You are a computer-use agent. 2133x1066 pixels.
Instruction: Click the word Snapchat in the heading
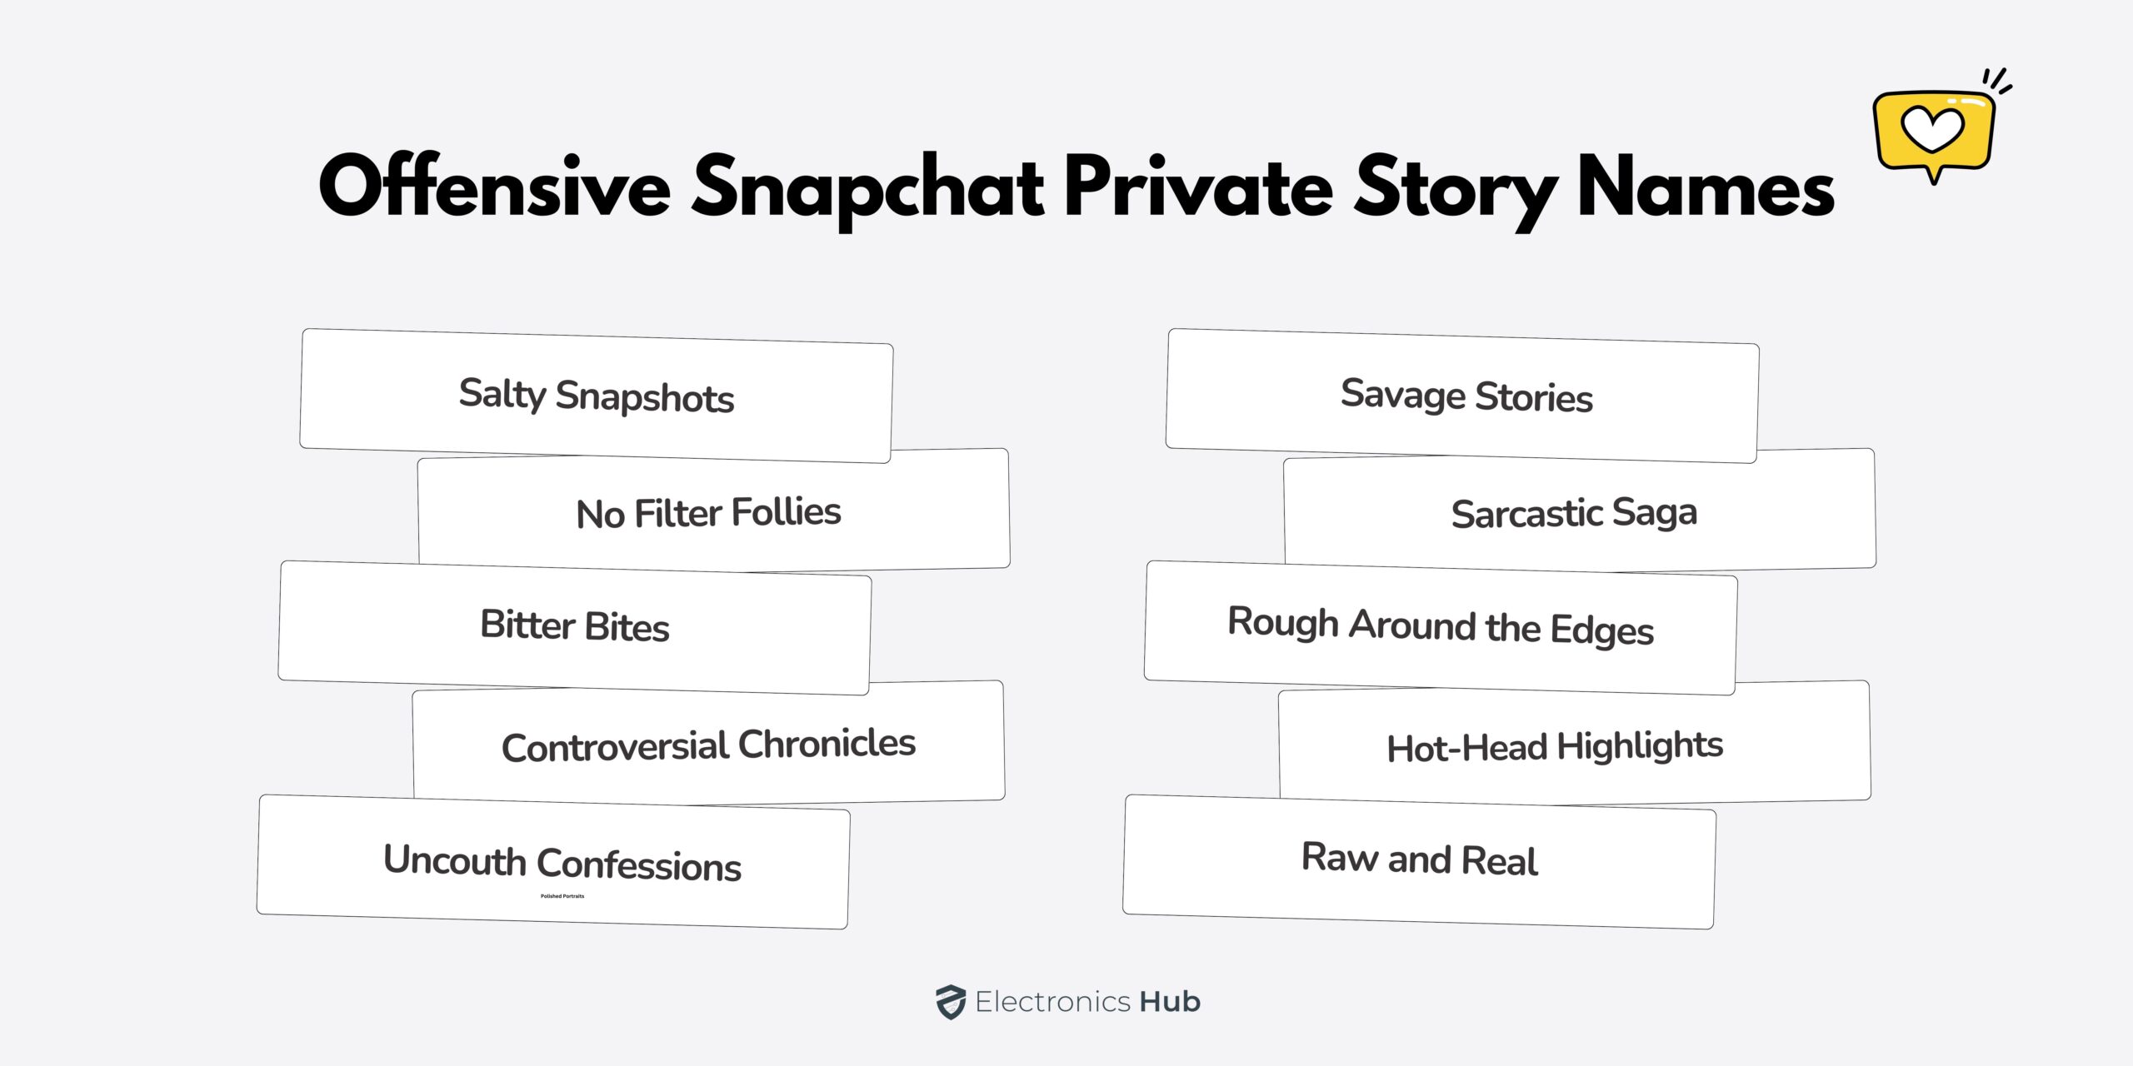click(867, 188)
